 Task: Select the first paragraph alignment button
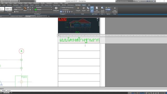(61, 12)
